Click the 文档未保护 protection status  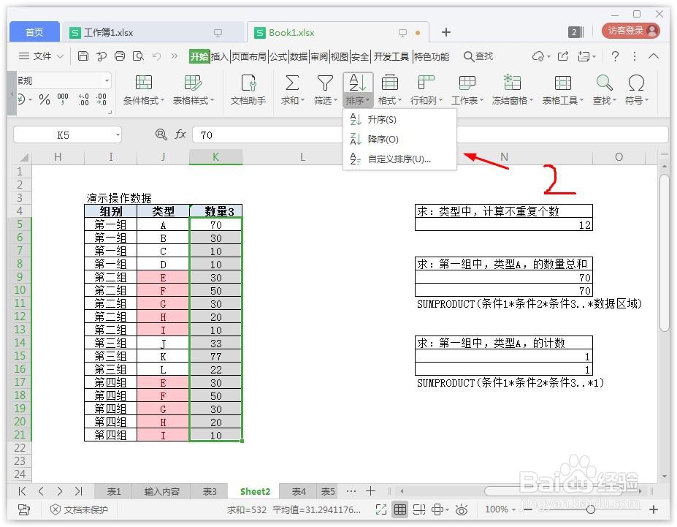84,510
